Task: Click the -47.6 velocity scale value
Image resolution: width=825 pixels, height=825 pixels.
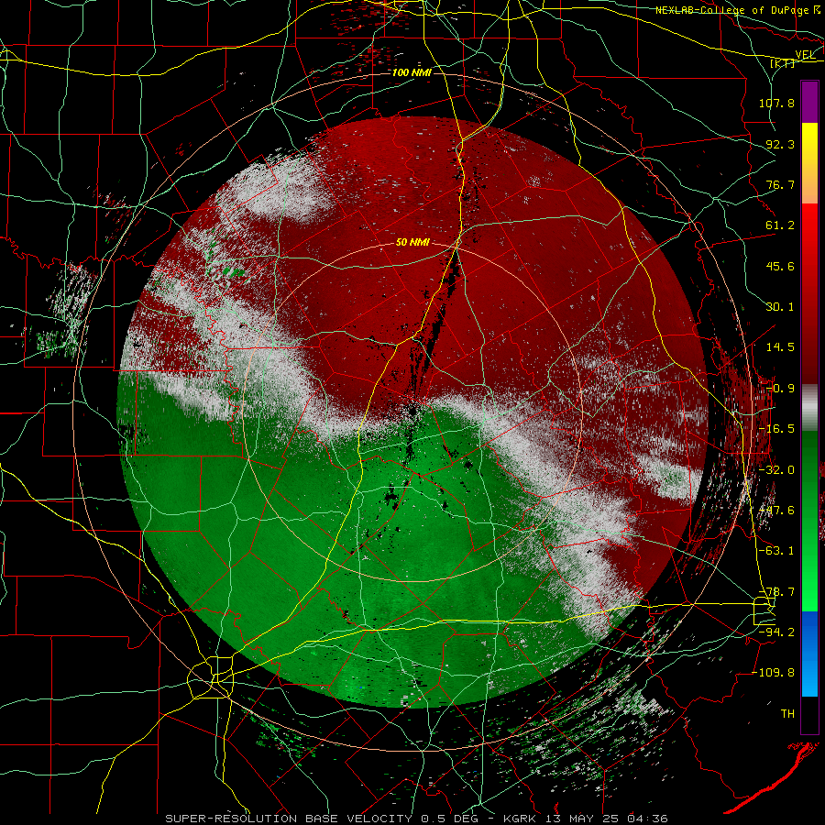Action: [x=776, y=511]
